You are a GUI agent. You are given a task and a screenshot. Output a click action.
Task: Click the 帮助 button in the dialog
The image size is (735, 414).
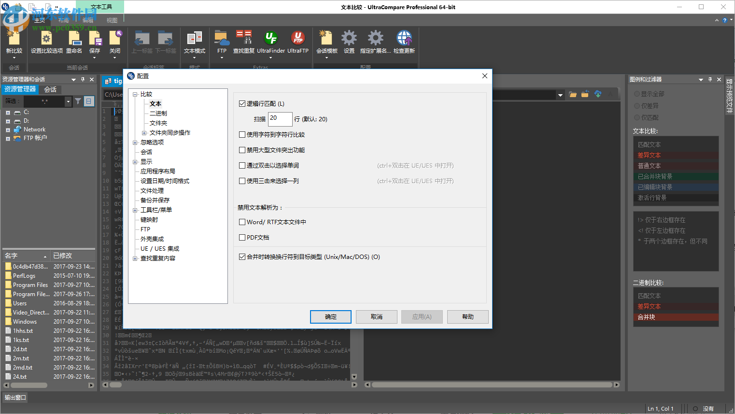point(467,316)
